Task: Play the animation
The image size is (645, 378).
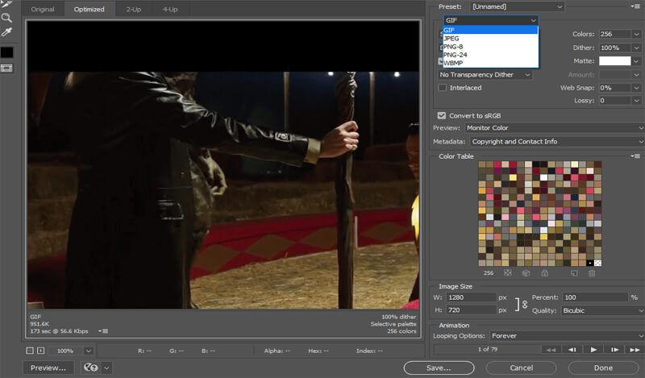Action: [594, 349]
